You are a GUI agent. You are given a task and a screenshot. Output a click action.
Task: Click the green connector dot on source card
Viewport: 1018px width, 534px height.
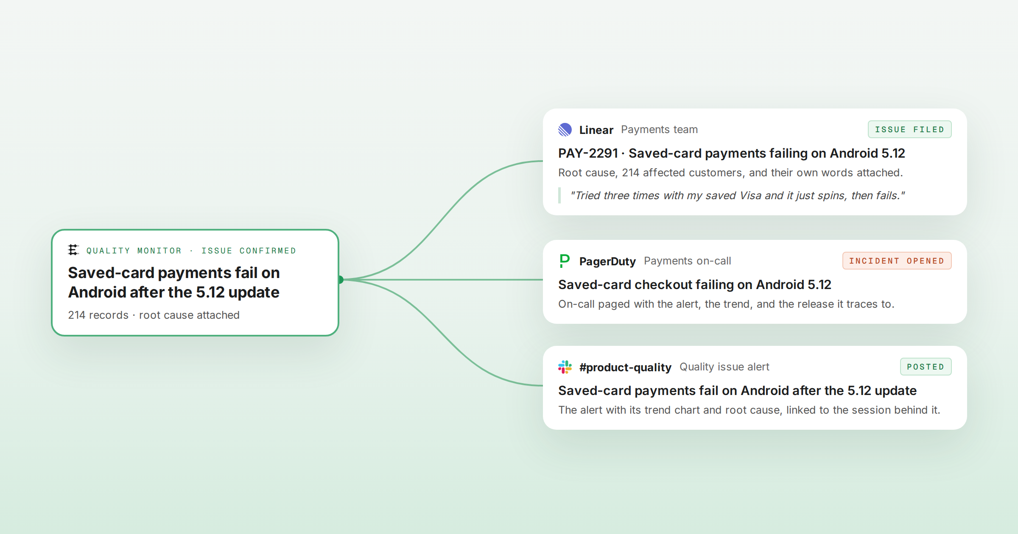340,280
